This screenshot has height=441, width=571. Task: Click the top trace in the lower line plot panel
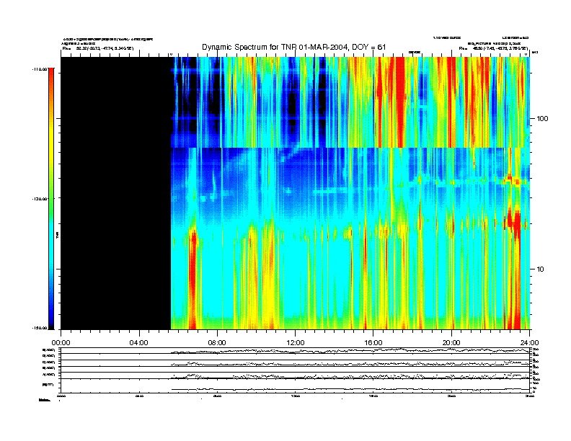click(350, 351)
